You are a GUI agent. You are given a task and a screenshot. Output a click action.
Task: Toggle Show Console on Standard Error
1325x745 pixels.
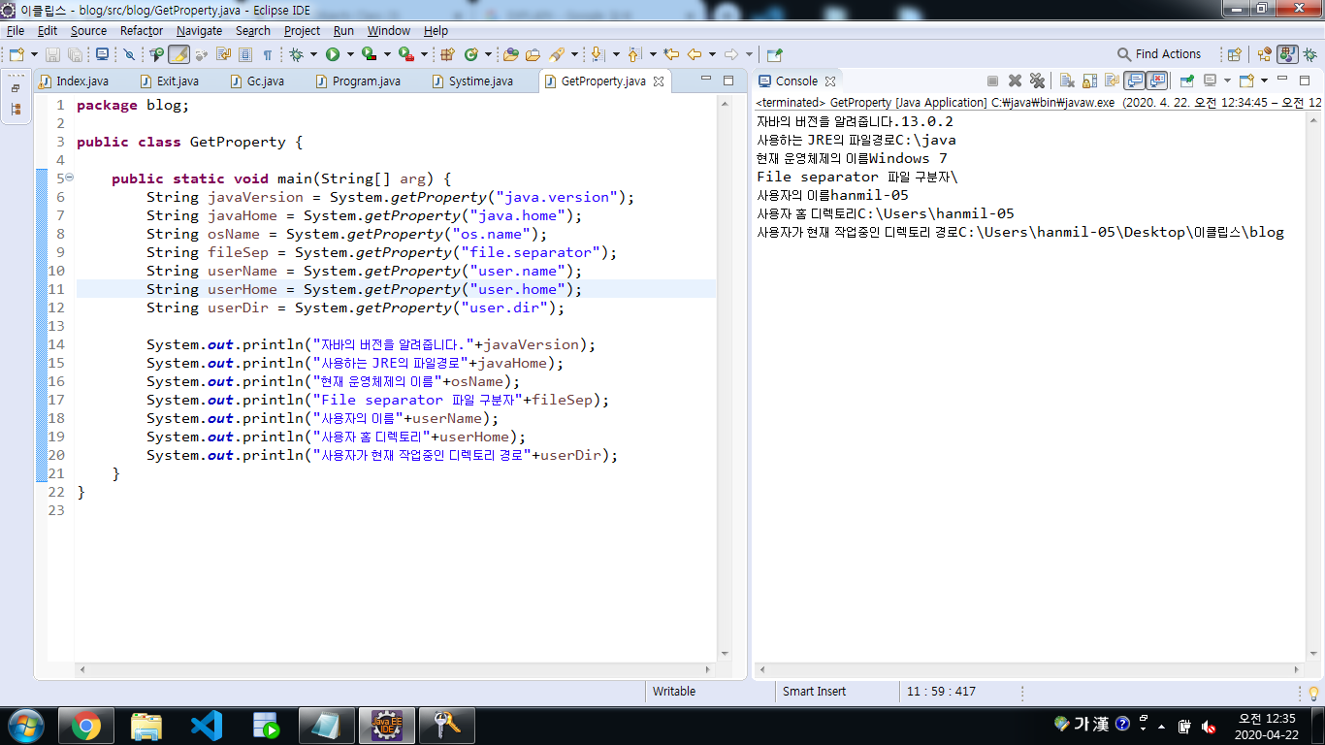[x=1157, y=81]
